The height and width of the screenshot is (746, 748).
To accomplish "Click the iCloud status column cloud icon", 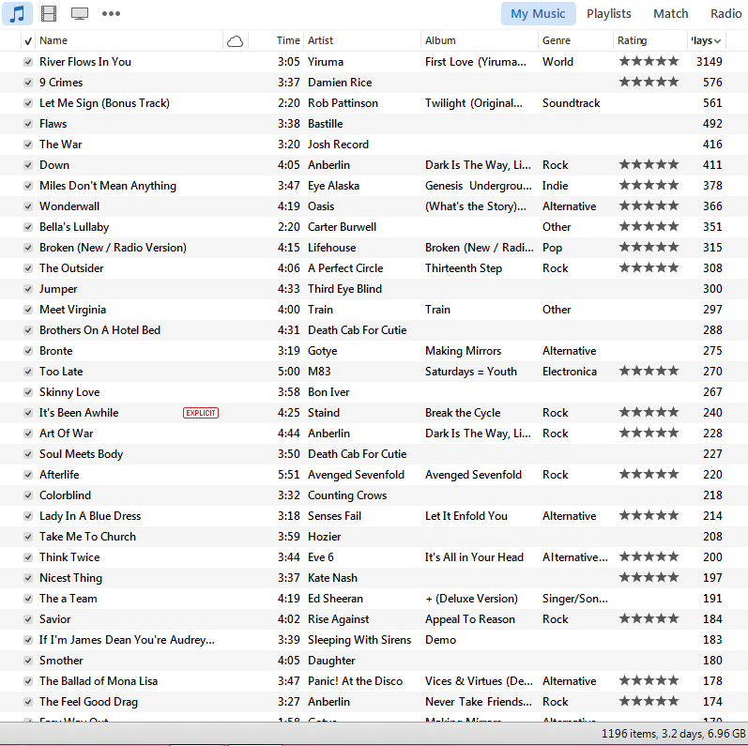I will coord(235,40).
